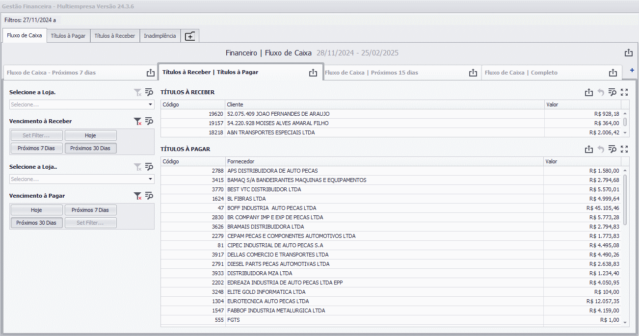The width and height of the screenshot is (639, 336).
Task: Clear the Vencimento à Receber filter
Action: (138, 121)
